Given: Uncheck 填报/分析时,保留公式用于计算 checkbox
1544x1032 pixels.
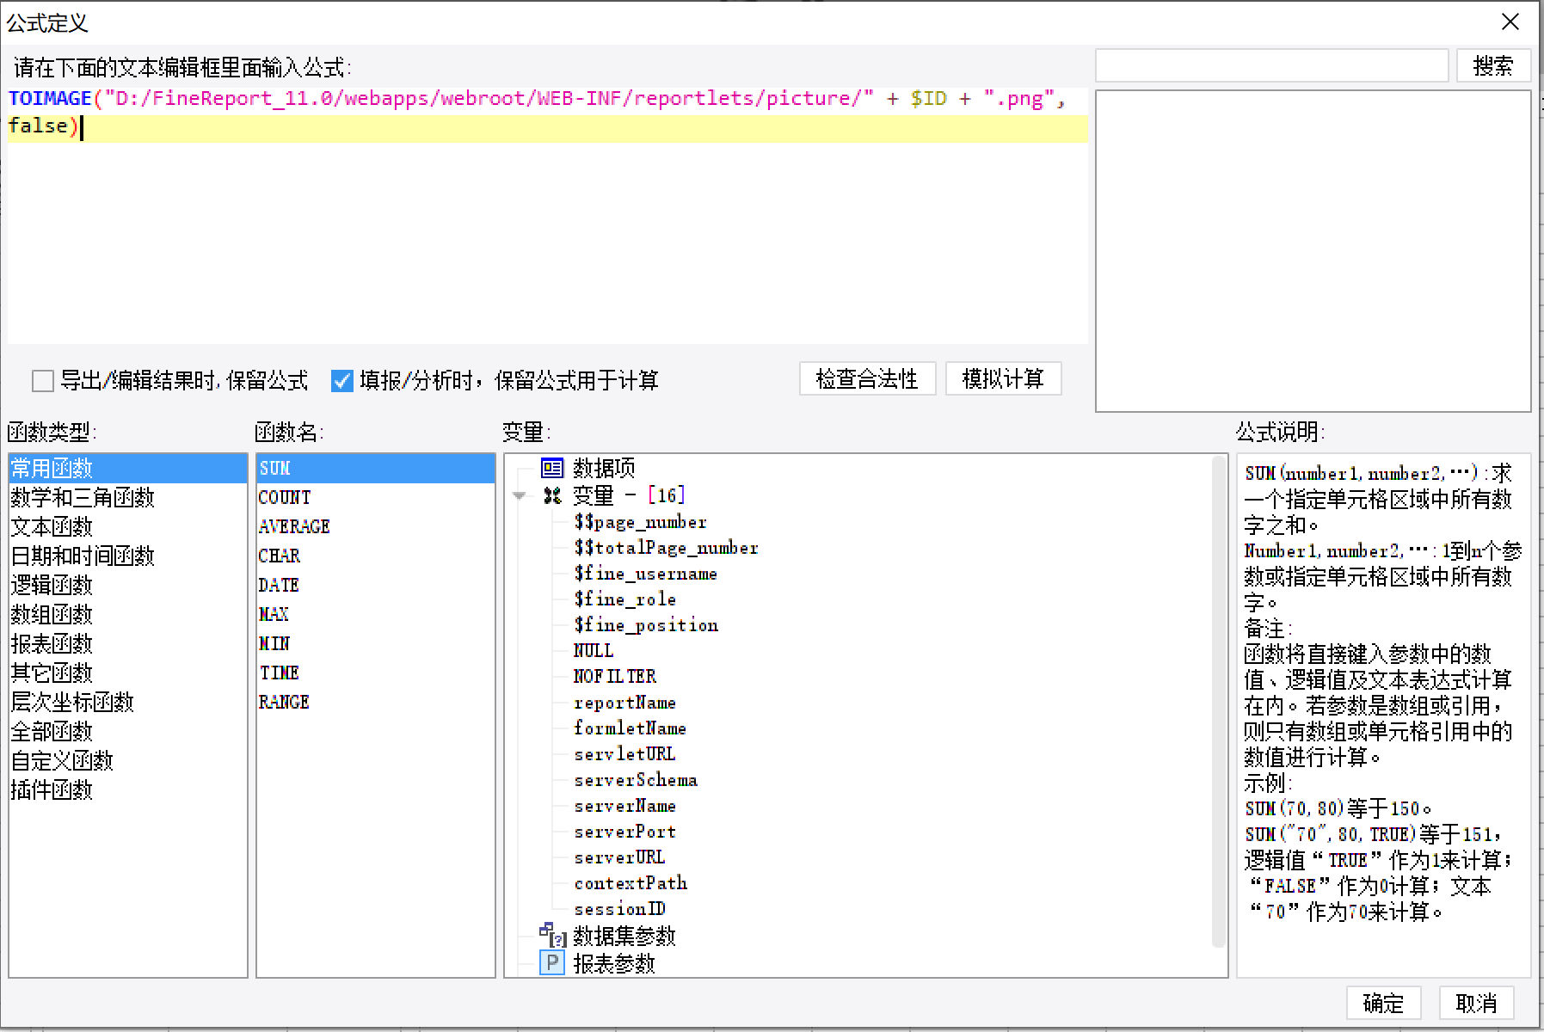Looking at the screenshot, I should pyautogui.click(x=341, y=381).
